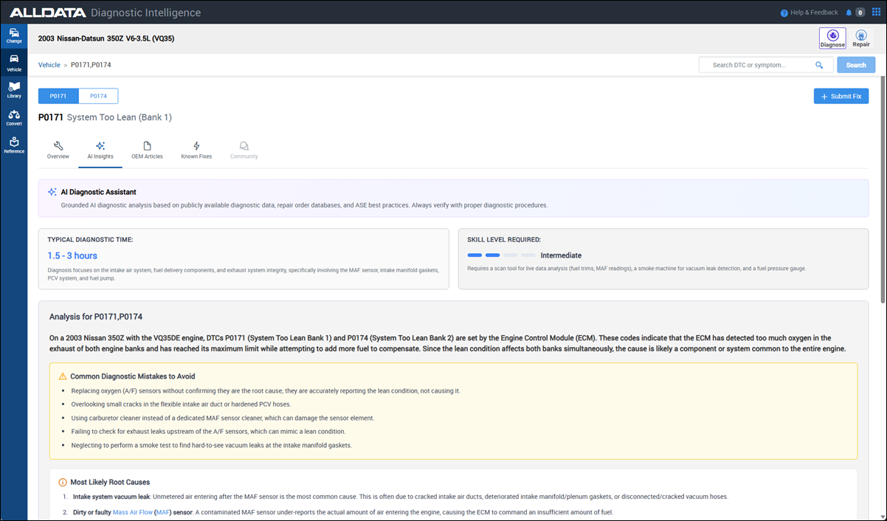Image resolution: width=887 pixels, height=521 pixels.
Task: Select the P0171 code tab
Action: (x=58, y=96)
